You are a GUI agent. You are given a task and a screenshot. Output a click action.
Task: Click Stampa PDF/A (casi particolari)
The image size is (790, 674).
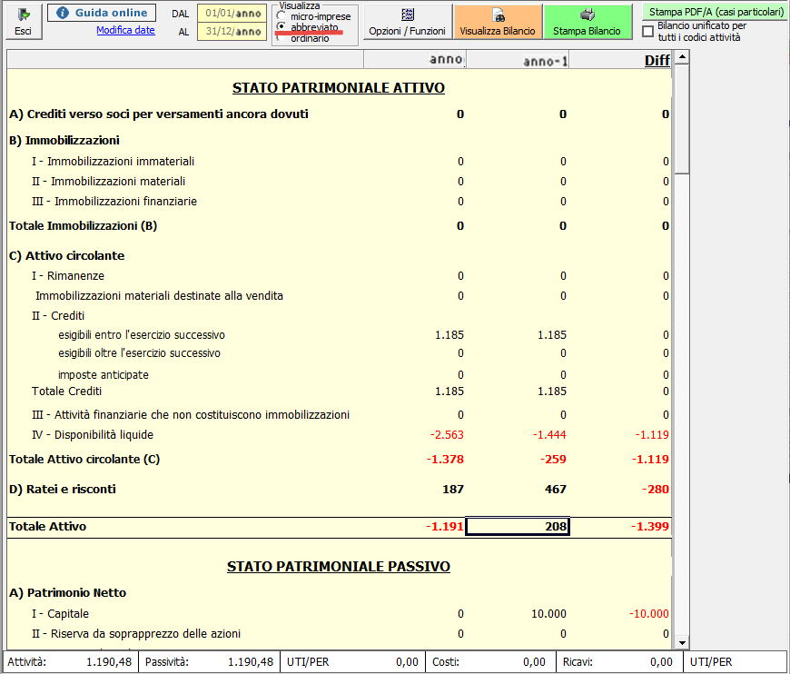click(x=716, y=12)
